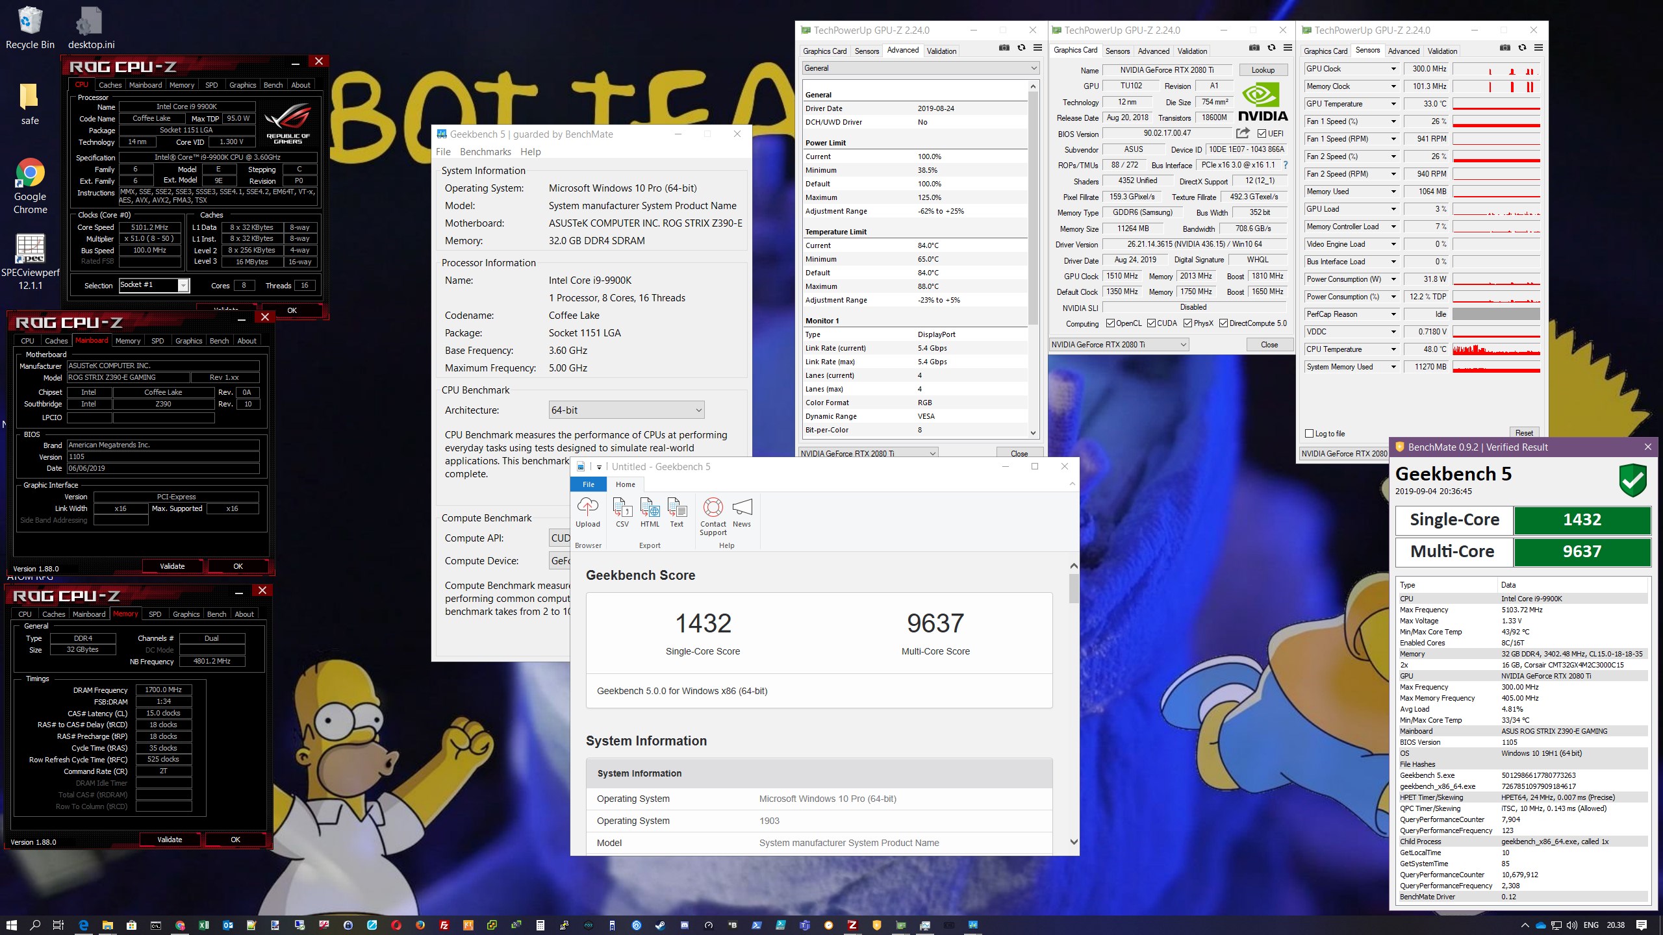Image resolution: width=1663 pixels, height=935 pixels.
Task: Open Task View on the taskbar
Action: coord(58,925)
